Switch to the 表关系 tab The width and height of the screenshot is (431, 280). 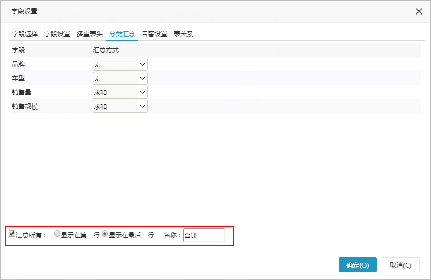183,34
